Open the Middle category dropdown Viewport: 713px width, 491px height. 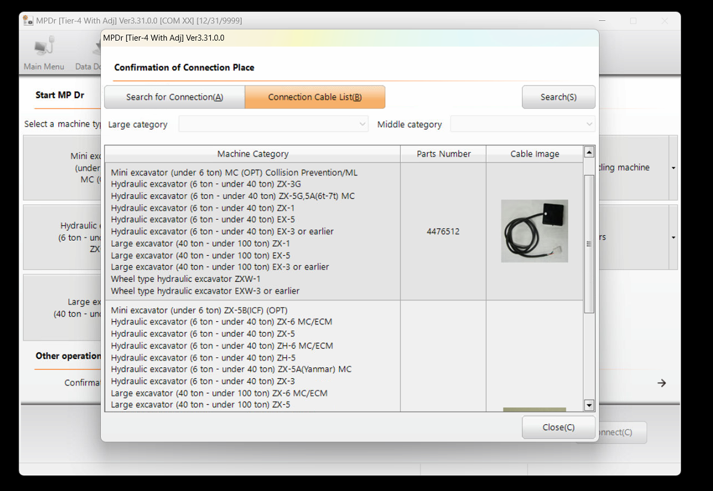pos(523,124)
